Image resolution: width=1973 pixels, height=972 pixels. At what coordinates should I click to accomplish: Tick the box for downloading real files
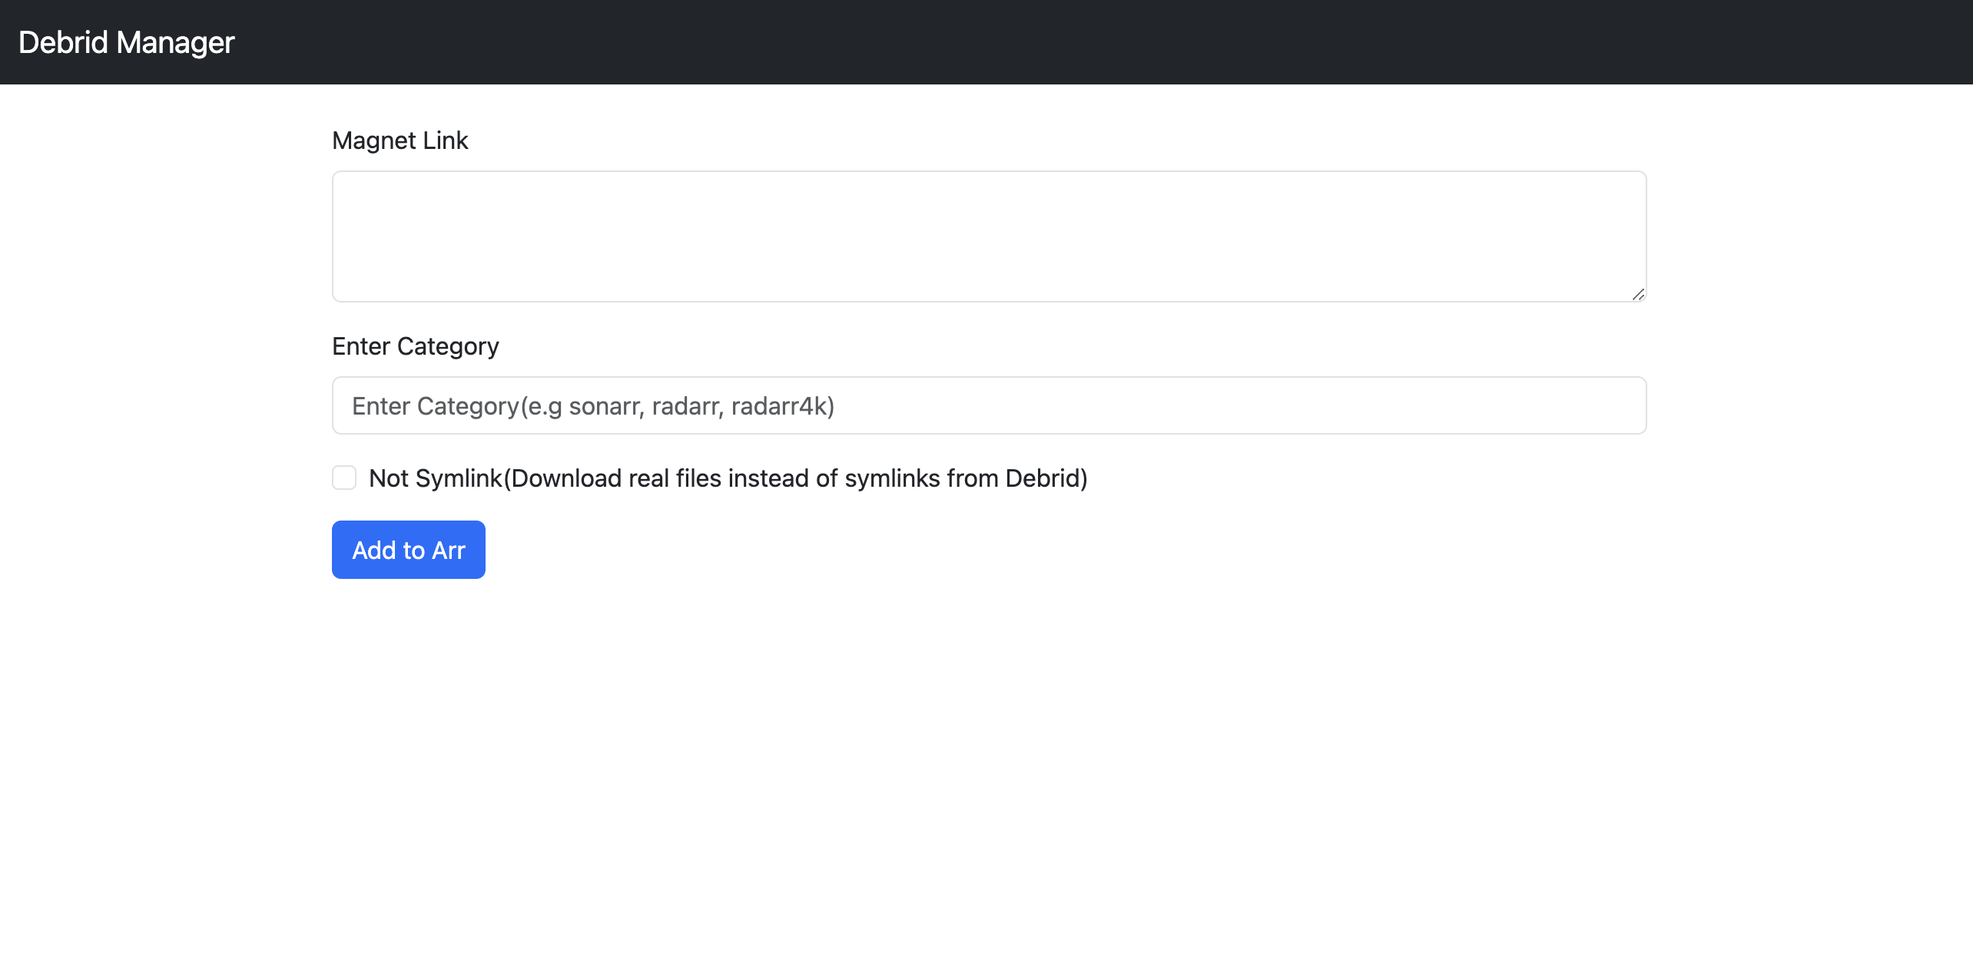[x=344, y=478]
